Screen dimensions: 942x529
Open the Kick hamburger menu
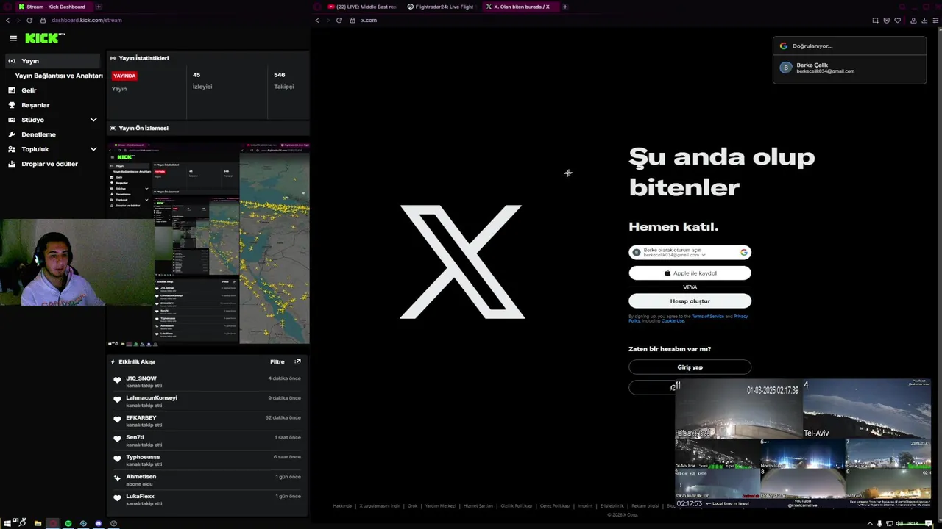tap(13, 38)
